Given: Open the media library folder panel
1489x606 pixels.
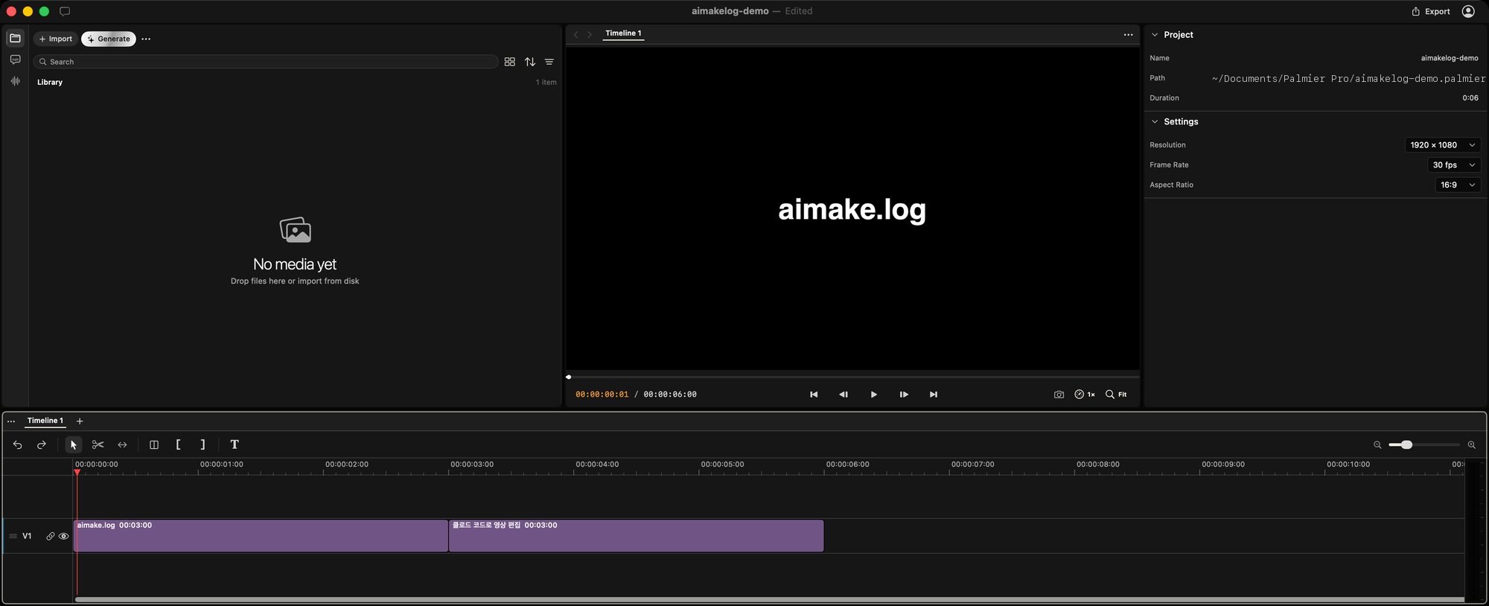Looking at the screenshot, I should 15,38.
